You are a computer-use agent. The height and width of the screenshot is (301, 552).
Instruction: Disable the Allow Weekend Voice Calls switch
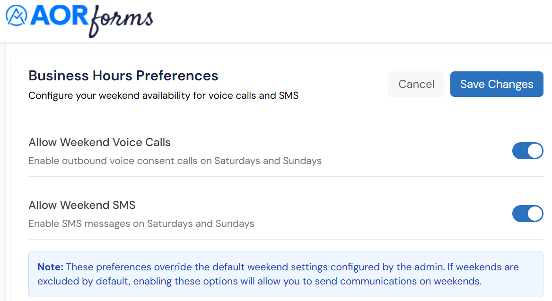click(x=527, y=151)
